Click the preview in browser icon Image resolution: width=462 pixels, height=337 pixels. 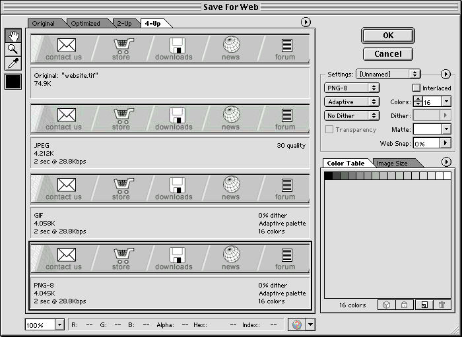[296, 324]
